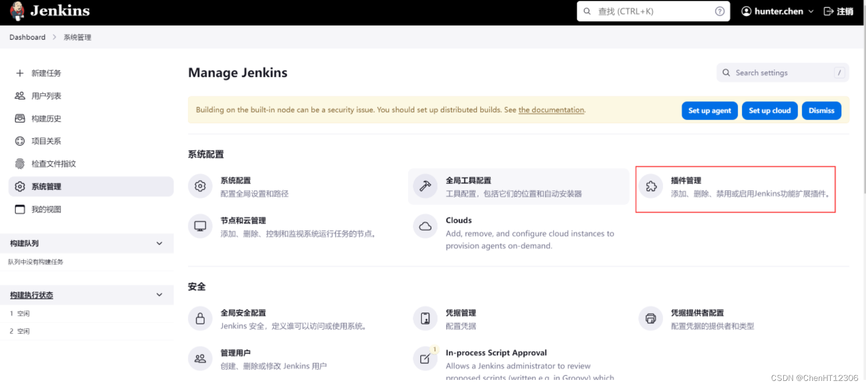Collapse the 构建队列 panel chevron

[159, 243]
